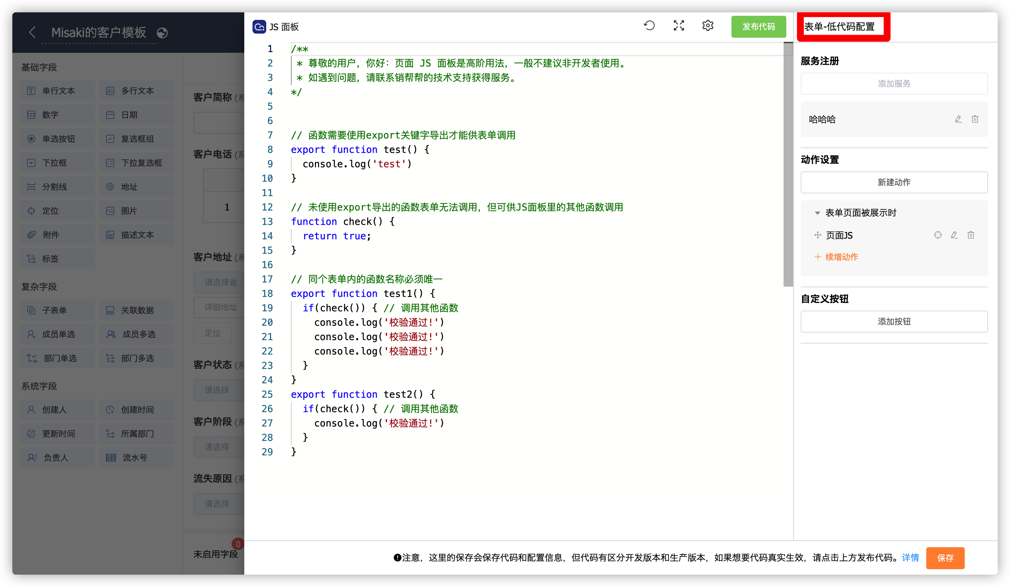Click the target icon on 页面JS row
The image size is (1010, 587).
pyautogui.click(x=938, y=235)
